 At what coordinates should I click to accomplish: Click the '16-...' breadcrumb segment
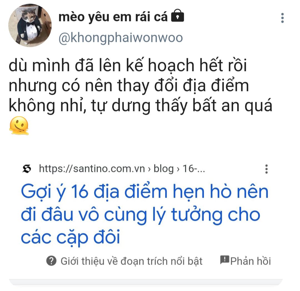point(194,169)
